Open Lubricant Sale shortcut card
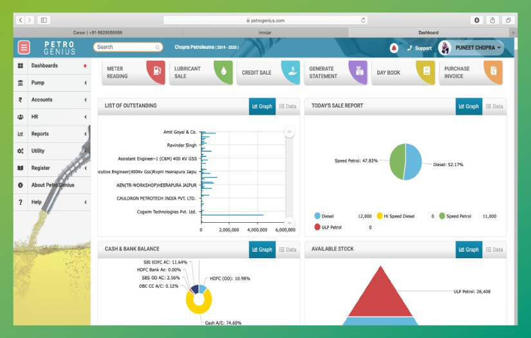Viewport: 531px width, 338px height. click(x=201, y=73)
